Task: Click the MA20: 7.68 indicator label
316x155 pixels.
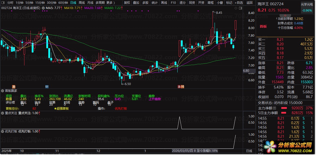Action: [93, 8]
